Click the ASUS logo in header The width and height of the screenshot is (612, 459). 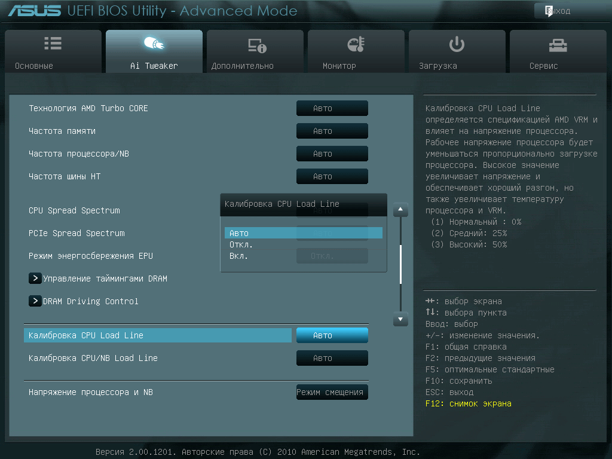click(35, 11)
